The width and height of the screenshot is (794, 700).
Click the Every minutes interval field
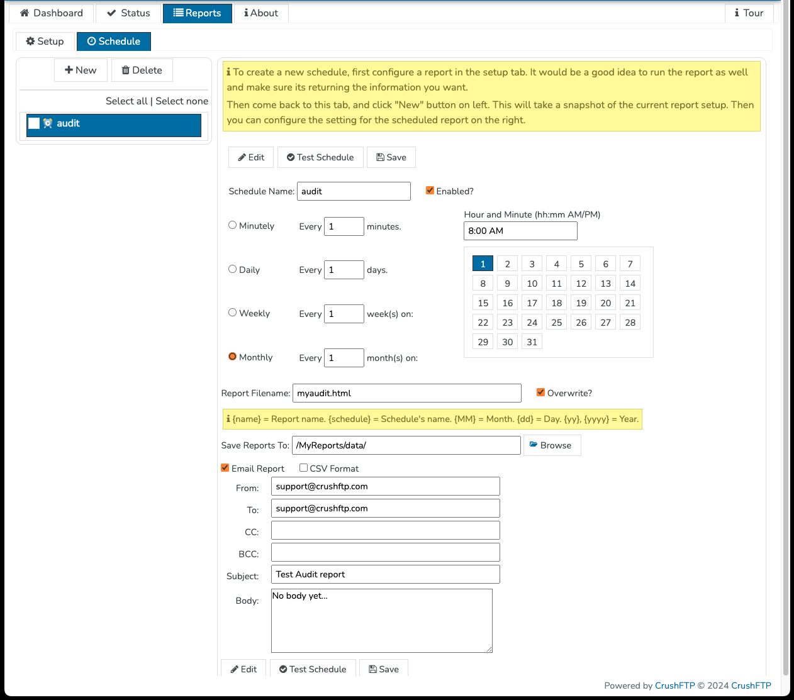344,226
